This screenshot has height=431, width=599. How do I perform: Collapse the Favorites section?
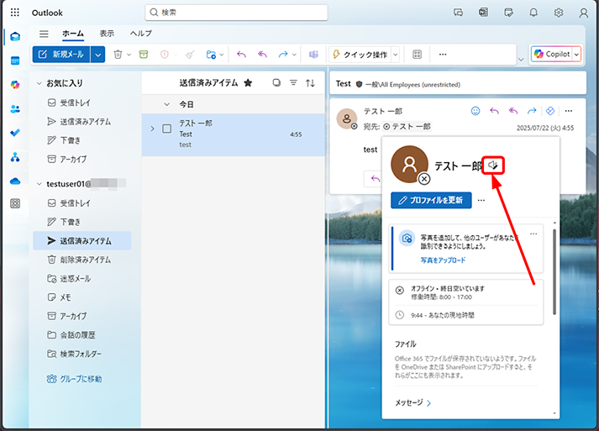39,83
